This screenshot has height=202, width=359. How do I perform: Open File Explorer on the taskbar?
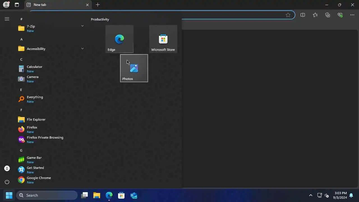(x=97, y=195)
